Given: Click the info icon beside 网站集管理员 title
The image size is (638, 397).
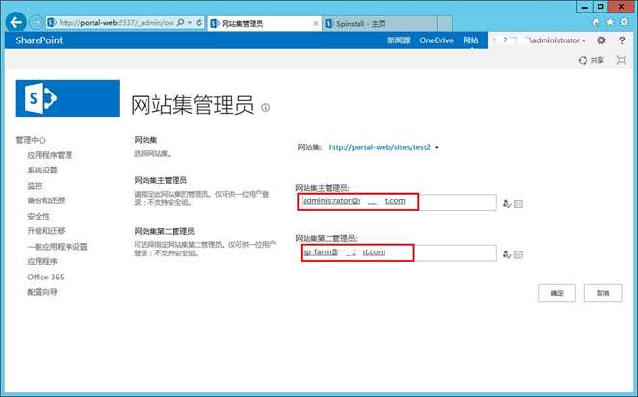Looking at the screenshot, I should pyautogui.click(x=265, y=107).
